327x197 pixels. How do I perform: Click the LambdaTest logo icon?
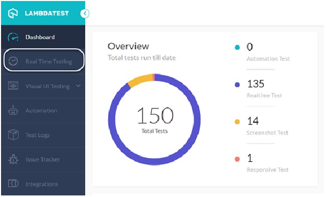tap(13, 14)
